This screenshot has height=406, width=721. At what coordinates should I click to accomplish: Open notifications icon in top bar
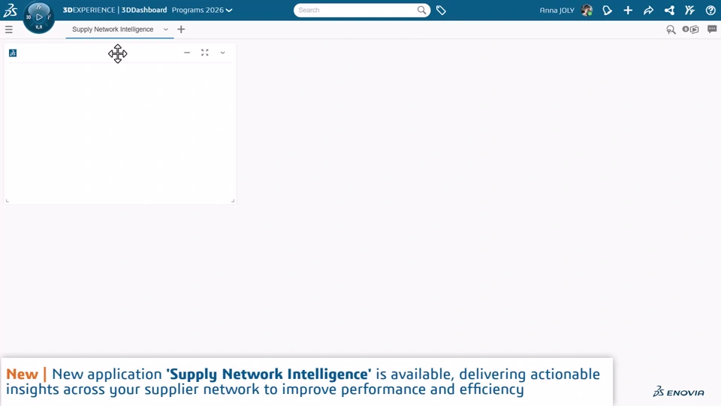click(607, 10)
